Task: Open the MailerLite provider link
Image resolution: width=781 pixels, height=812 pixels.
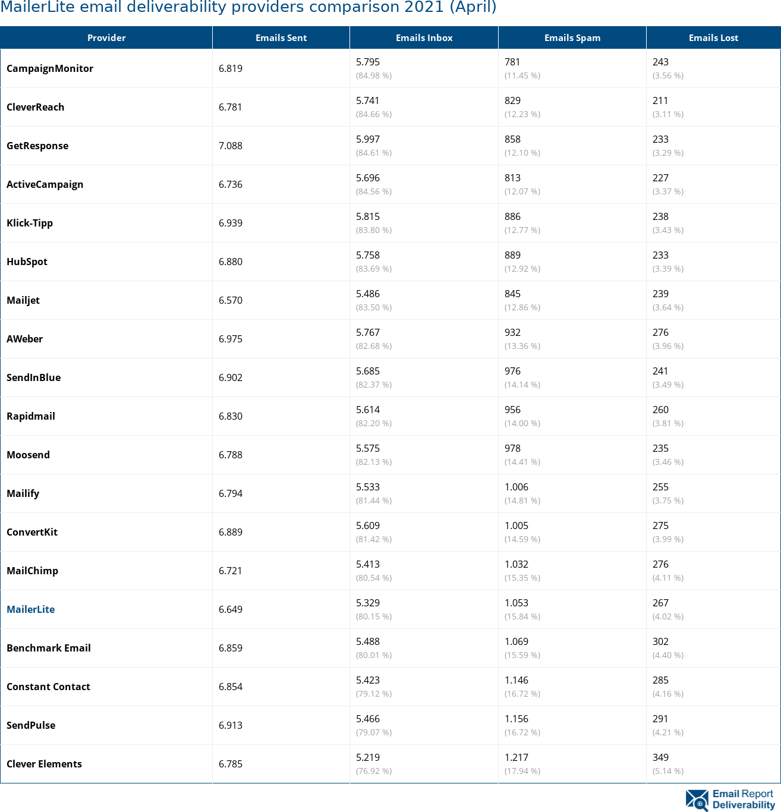Action: [x=30, y=609]
